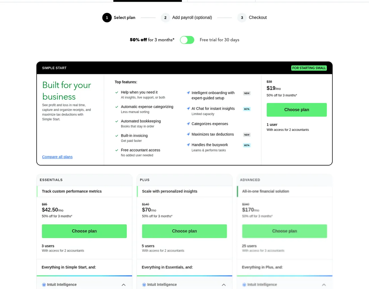
Task: Choose the Essentials $42.50 plan
Action: pyautogui.click(x=84, y=231)
